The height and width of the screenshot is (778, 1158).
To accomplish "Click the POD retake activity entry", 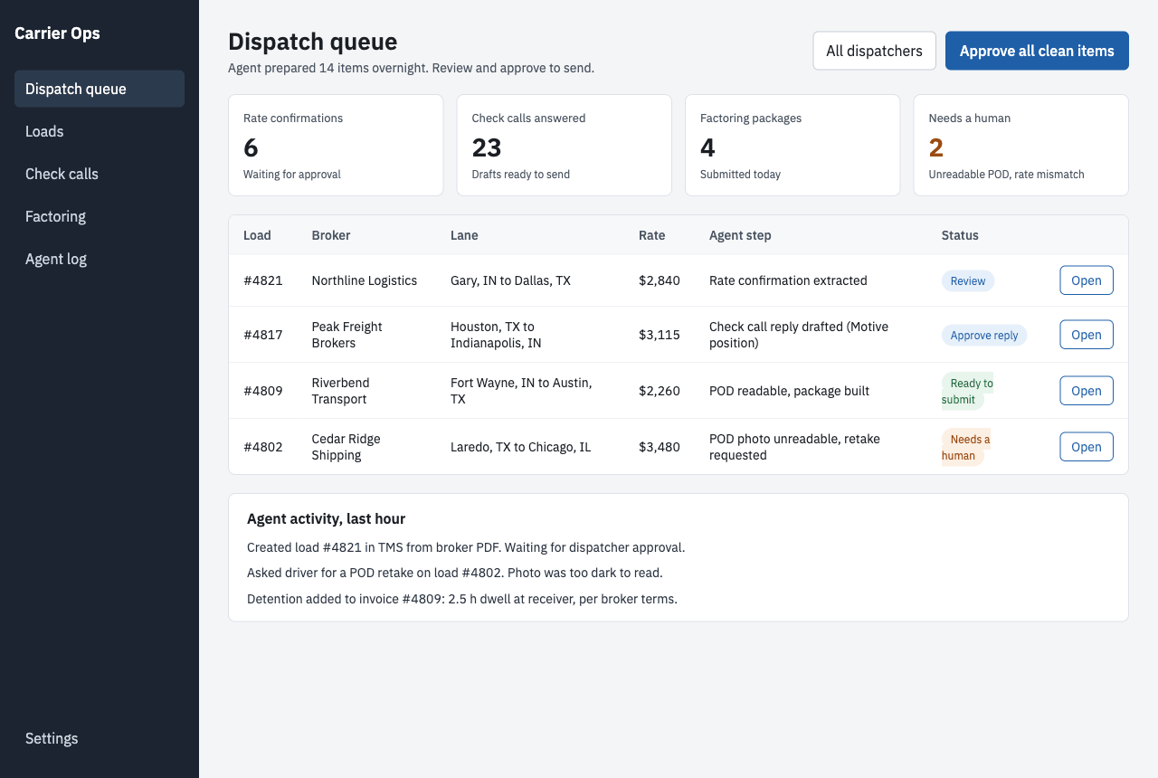I will click(x=455, y=573).
